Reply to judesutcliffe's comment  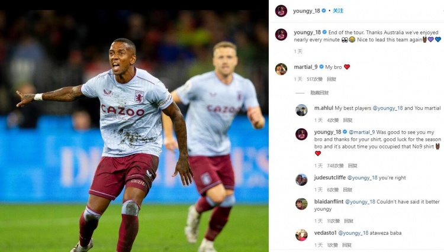[x=348, y=190]
